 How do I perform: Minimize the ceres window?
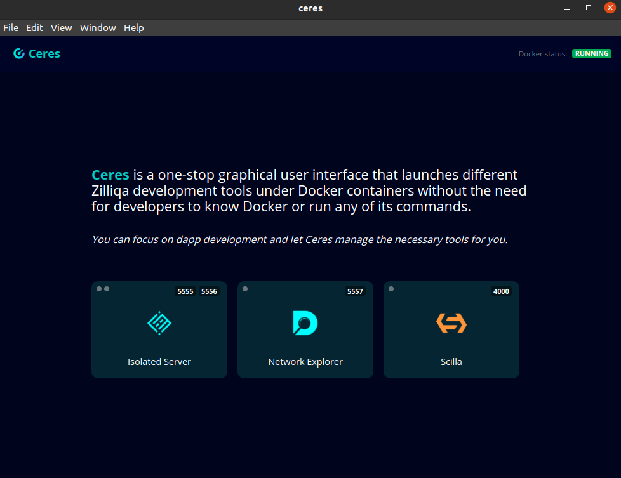point(567,8)
